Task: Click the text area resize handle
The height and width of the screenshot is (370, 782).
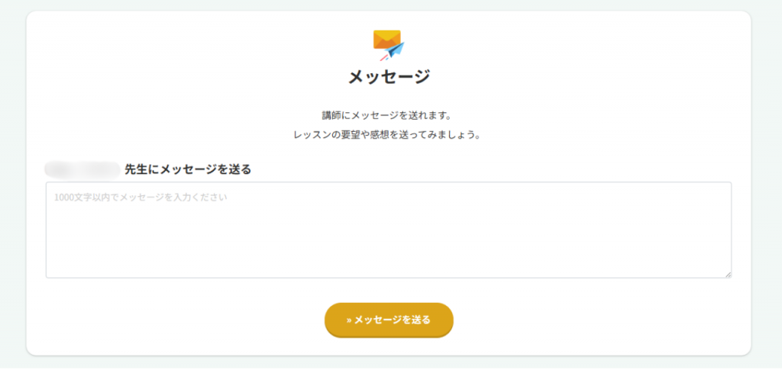Action: click(x=728, y=274)
